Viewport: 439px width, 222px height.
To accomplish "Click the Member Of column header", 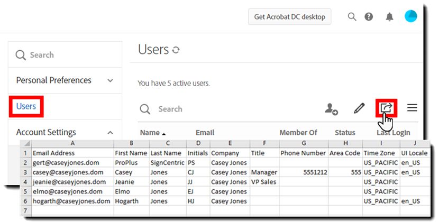I will [298, 133].
